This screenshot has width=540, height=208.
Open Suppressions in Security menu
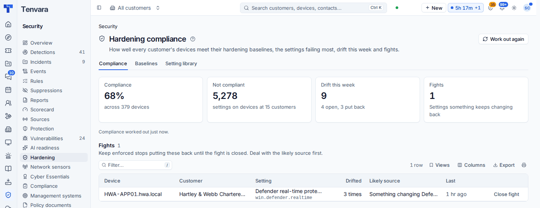click(54, 90)
